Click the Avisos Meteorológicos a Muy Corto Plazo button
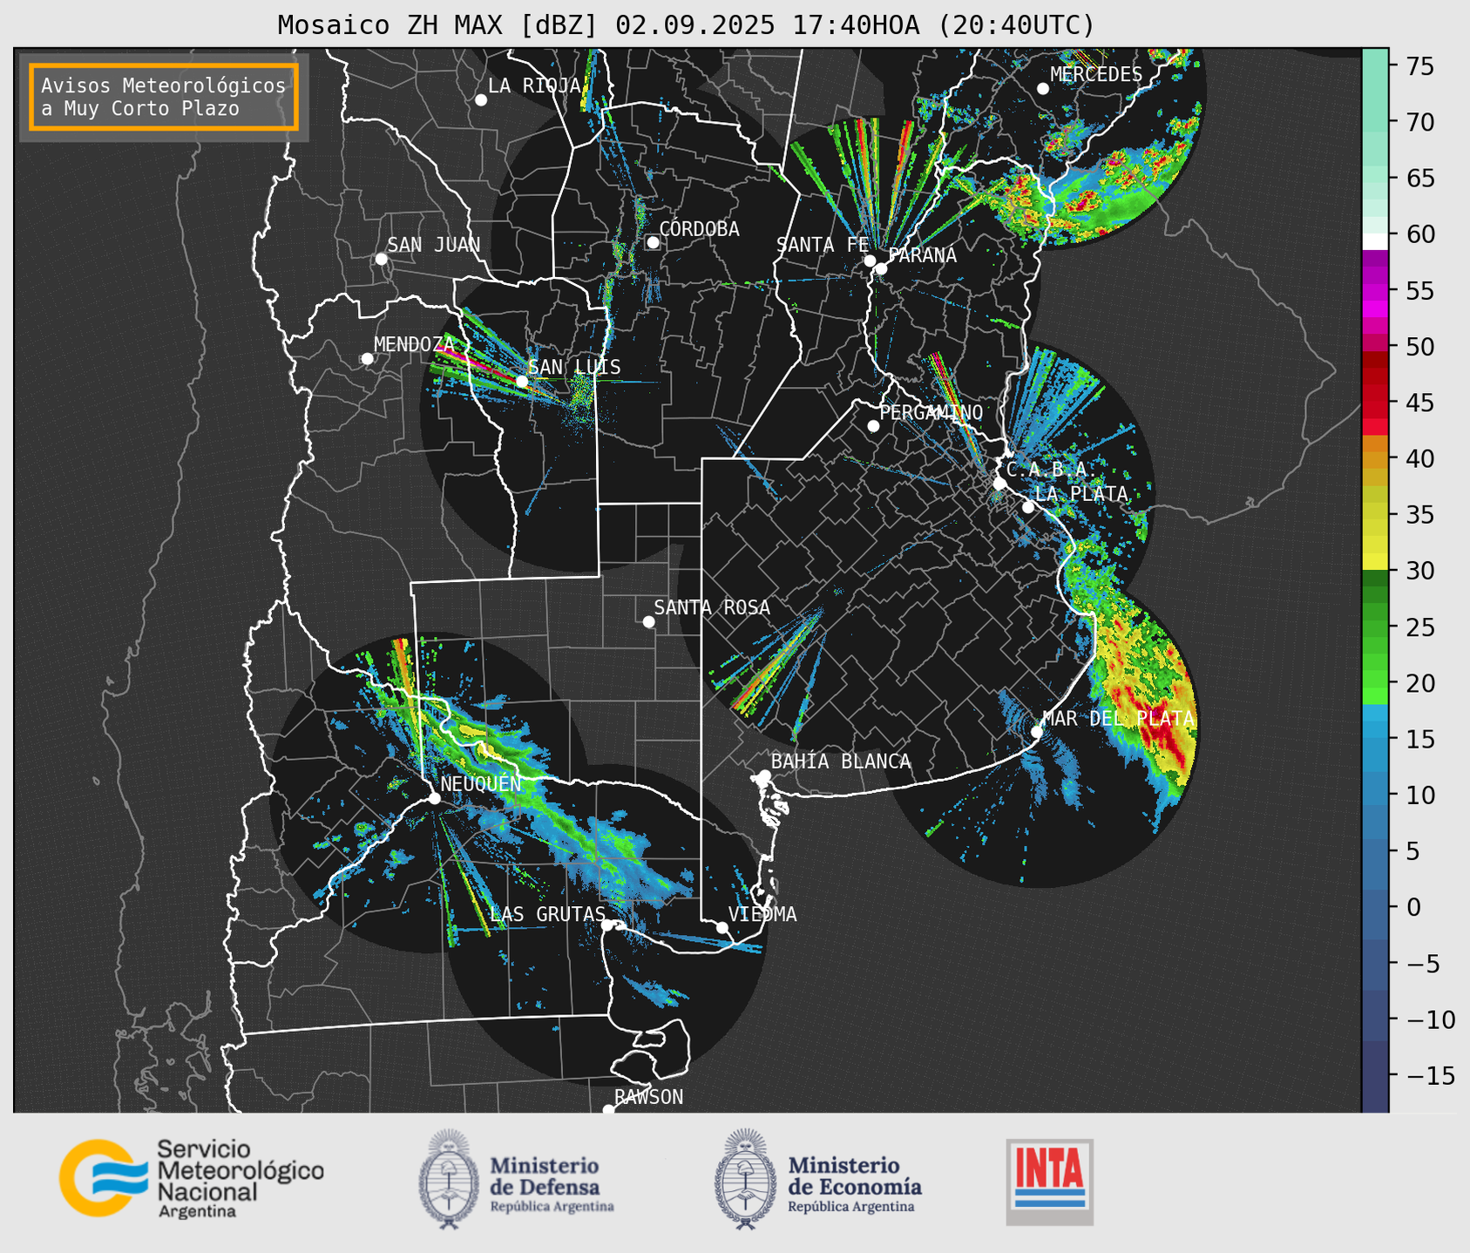The width and height of the screenshot is (1470, 1253). [x=164, y=97]
